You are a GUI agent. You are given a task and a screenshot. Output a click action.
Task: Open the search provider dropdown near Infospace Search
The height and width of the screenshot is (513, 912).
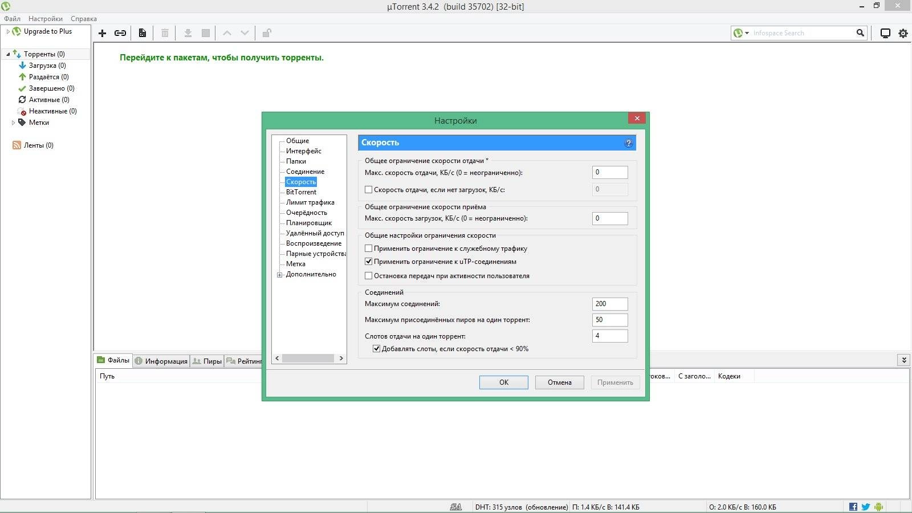coord(747,32)
